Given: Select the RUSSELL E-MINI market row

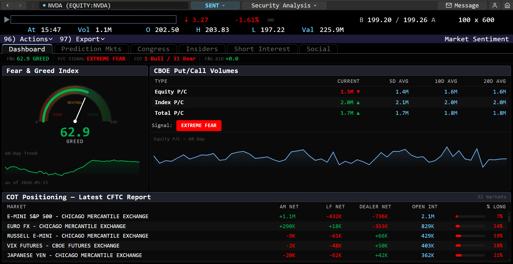Looking at the screenshot, I should (x=255, y=236).
